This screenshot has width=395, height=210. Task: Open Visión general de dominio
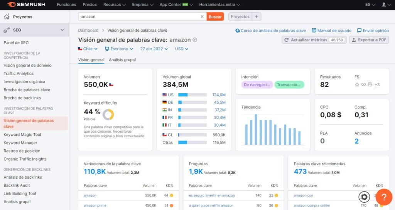(27, 65)
